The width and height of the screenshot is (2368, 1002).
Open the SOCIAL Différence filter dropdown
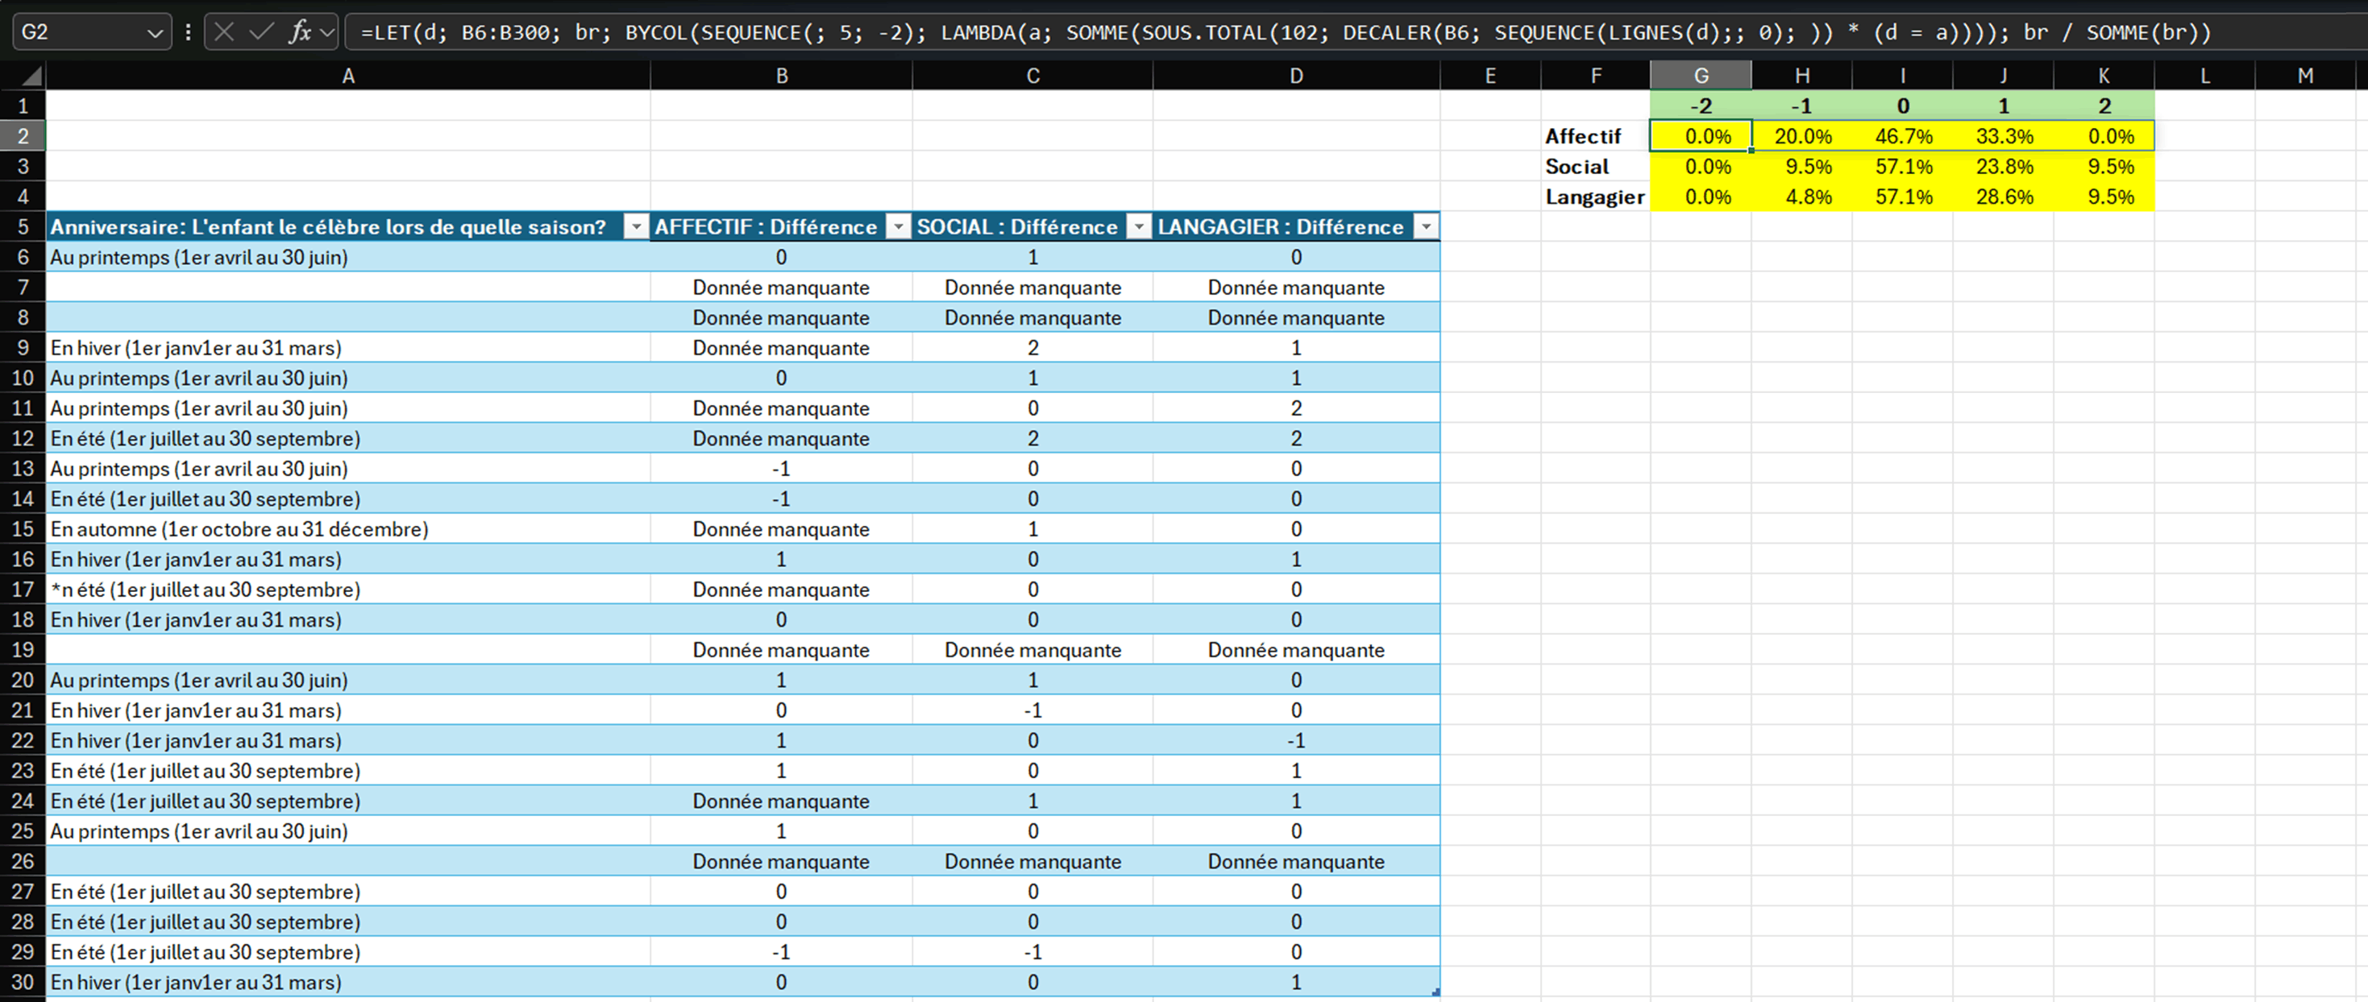[1139, 227]
